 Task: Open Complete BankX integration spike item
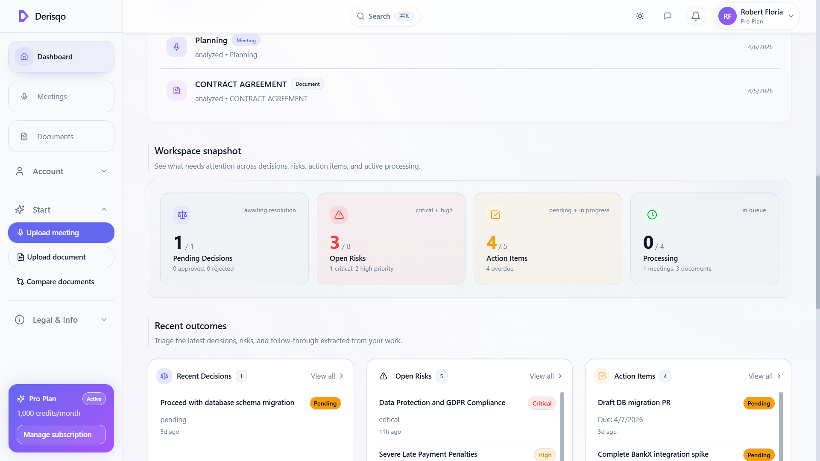pos(653,454)
